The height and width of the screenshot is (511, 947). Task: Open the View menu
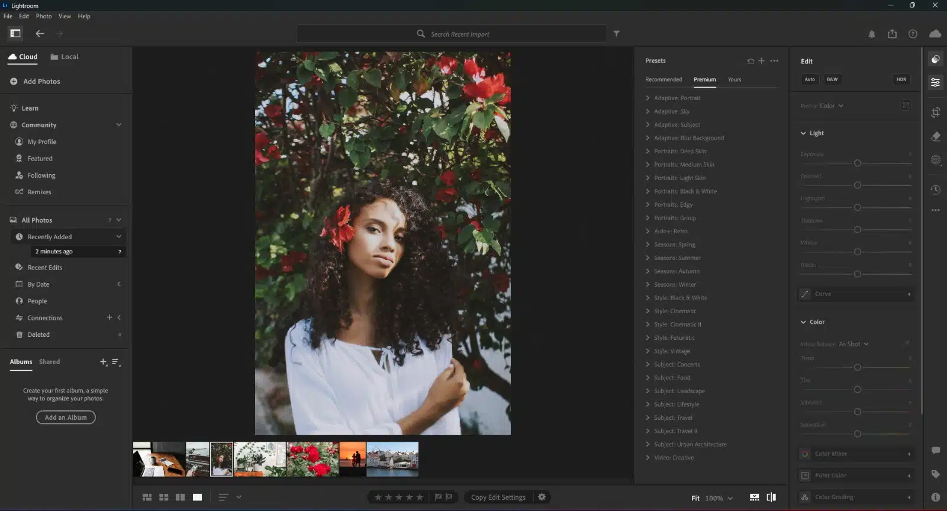pyautogui.click(x=65, y=16)
